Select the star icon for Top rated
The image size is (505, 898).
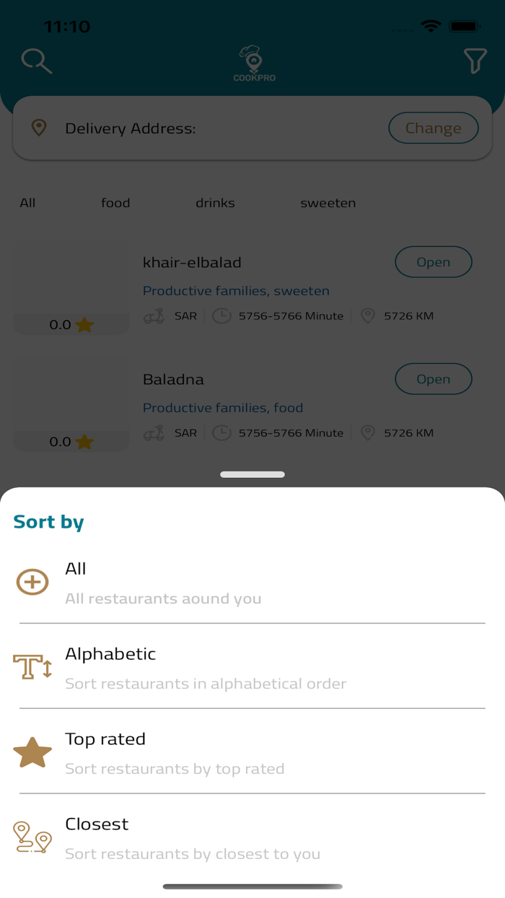tap(32, 751)
